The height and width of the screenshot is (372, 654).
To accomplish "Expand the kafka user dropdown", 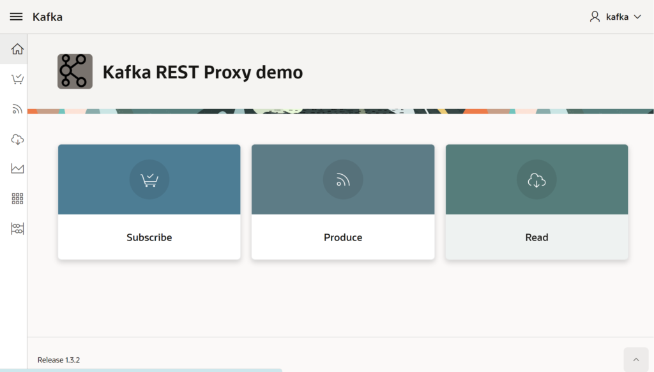I will [x=637, y=17].
